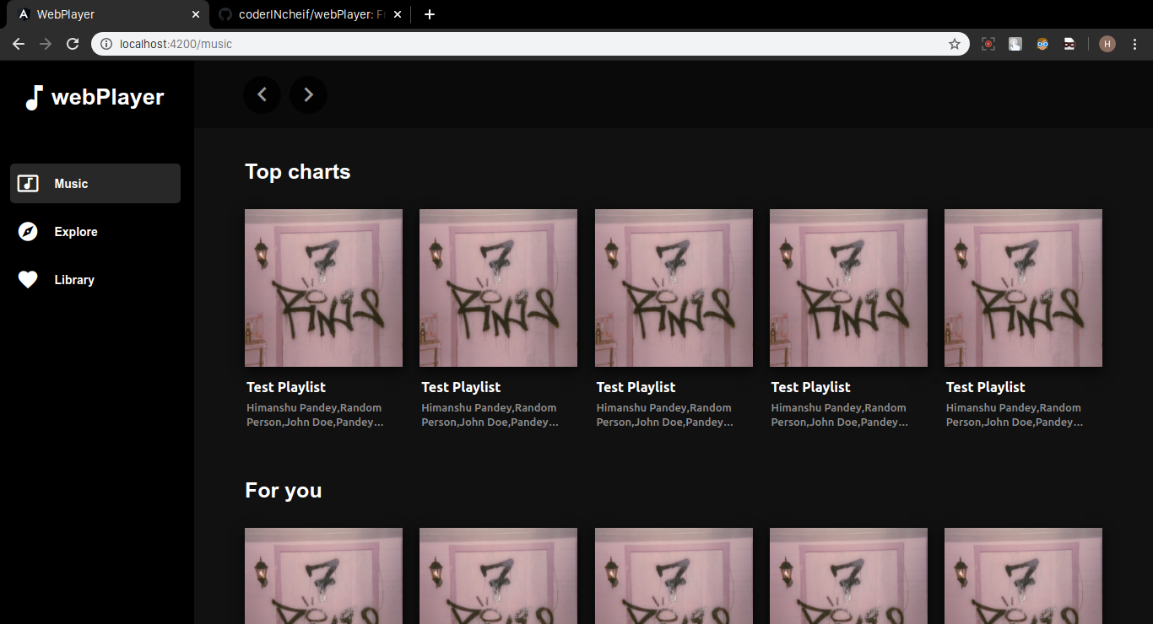
Task: Open the H profile avatar menu
Action: [x=1107, y=44]
